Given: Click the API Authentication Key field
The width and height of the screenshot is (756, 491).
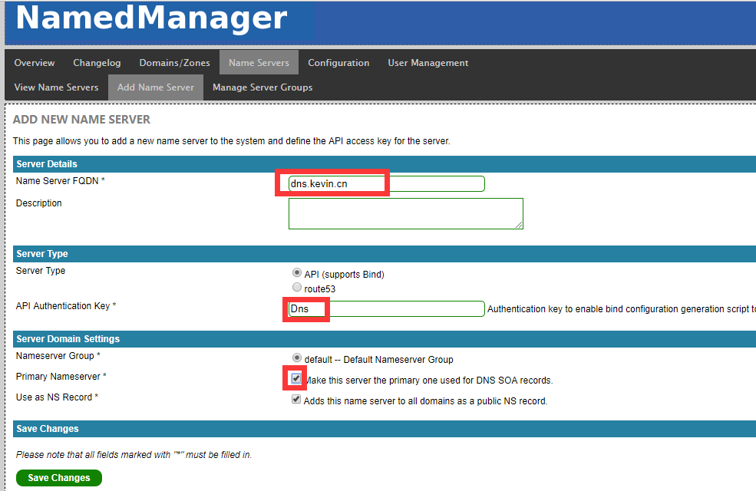Looking at the screenshot, I should click(x=387, y=308).
